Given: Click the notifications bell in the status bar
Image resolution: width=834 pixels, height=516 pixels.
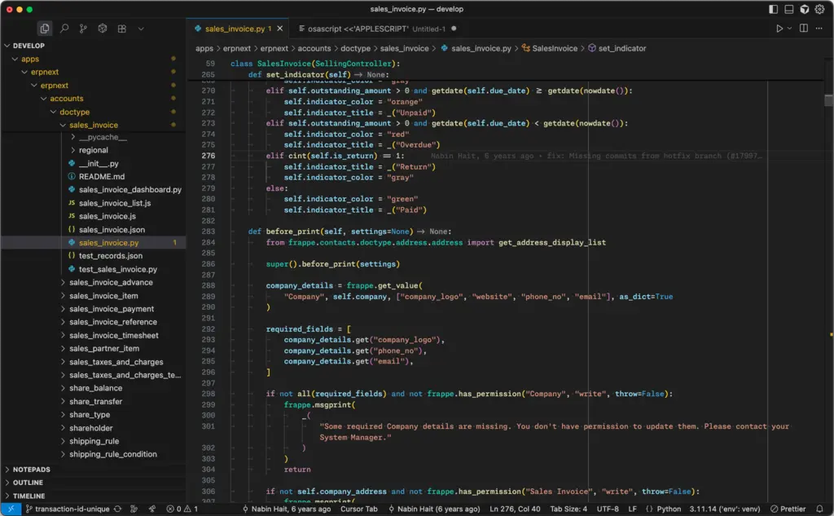Looking at the screenshot, I should [x=821, y=509].
